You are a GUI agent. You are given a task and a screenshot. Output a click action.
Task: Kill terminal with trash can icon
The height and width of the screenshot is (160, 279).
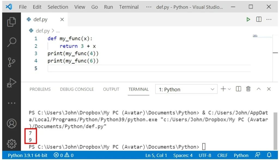(248, 89)
